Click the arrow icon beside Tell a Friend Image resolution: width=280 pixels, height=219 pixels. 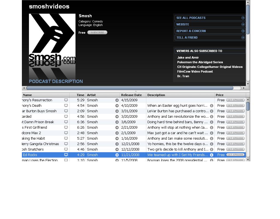(x=243, y=38)
